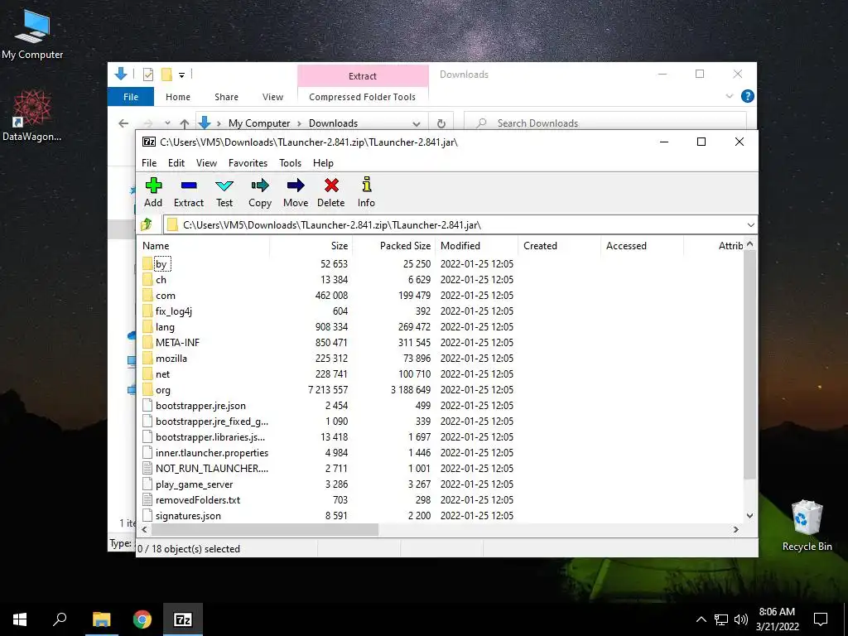Open the Tools menu in 7-Zip

(290, 163)
